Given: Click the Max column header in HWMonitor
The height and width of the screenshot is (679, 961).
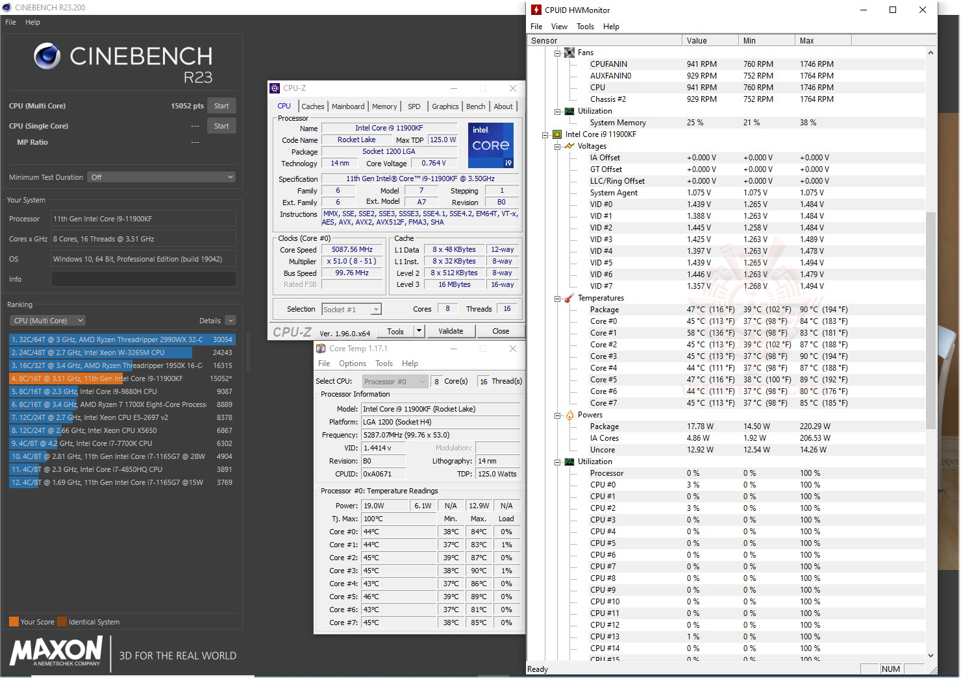Looking at the screenshot, I should [x=823, y=40].
